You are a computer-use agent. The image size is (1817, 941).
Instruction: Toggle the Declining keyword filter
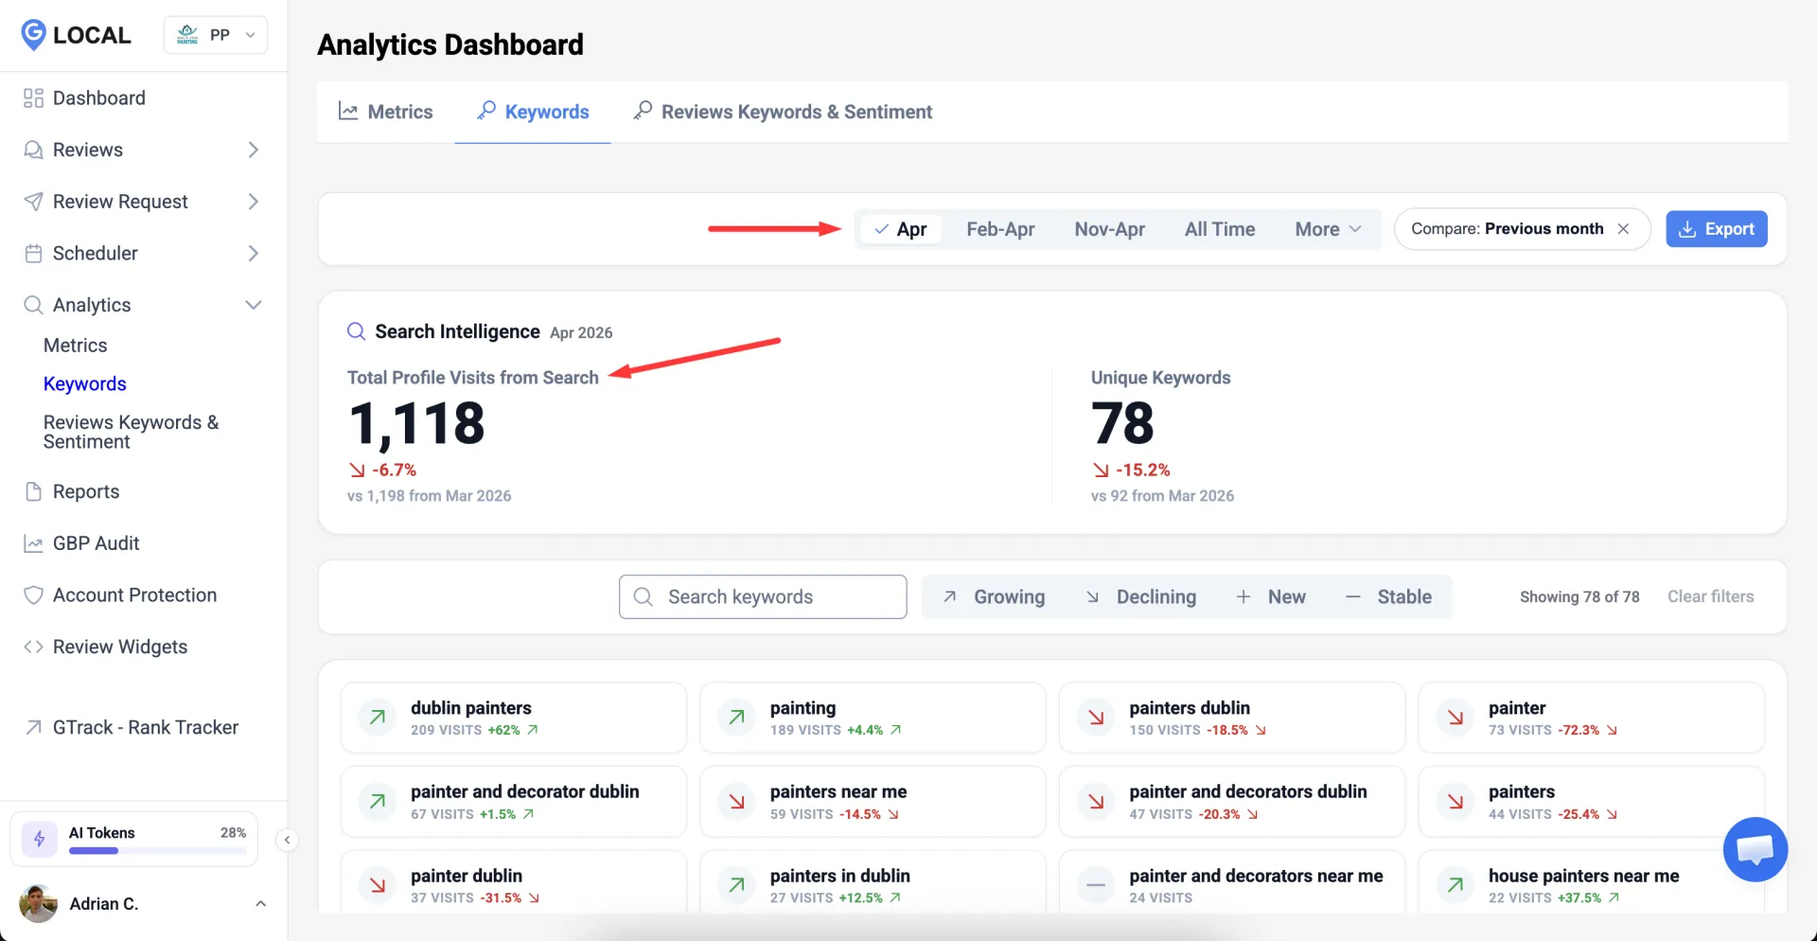(1140, 596)
